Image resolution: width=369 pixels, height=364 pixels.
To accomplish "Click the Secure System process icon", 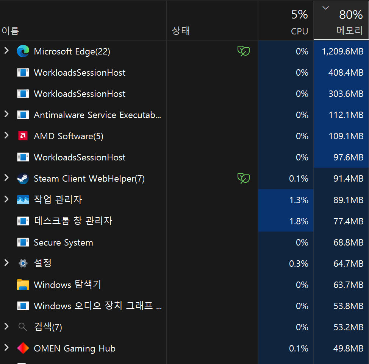I will (23, 242).
